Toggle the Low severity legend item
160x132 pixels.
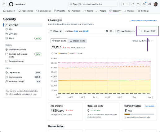54,53
